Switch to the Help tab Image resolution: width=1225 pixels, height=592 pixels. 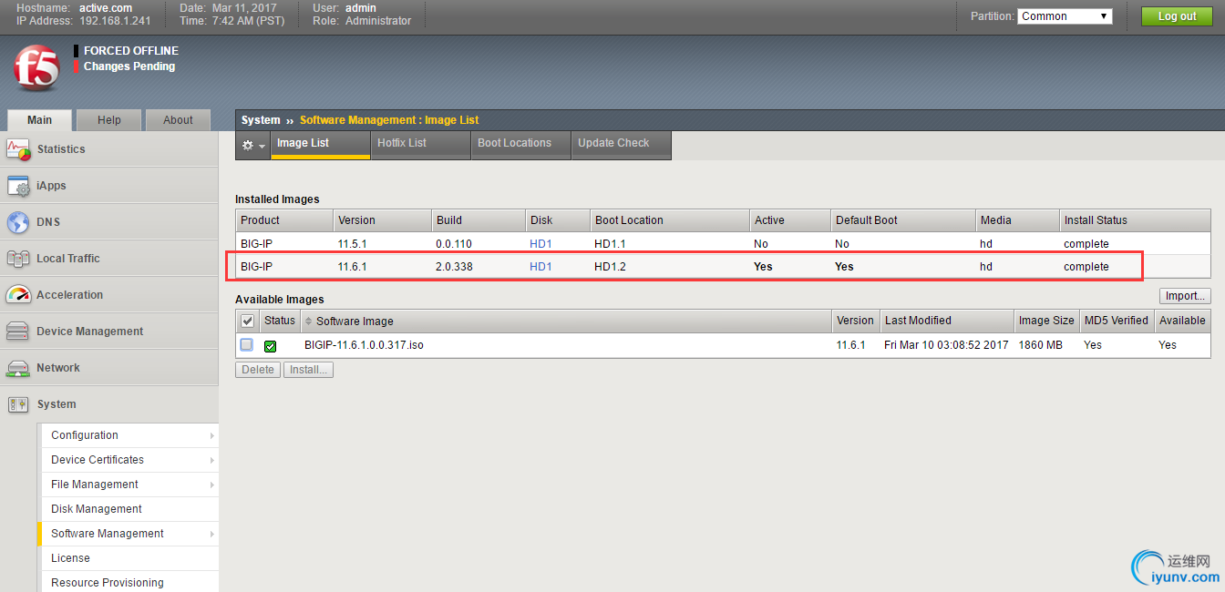point(109,120)
